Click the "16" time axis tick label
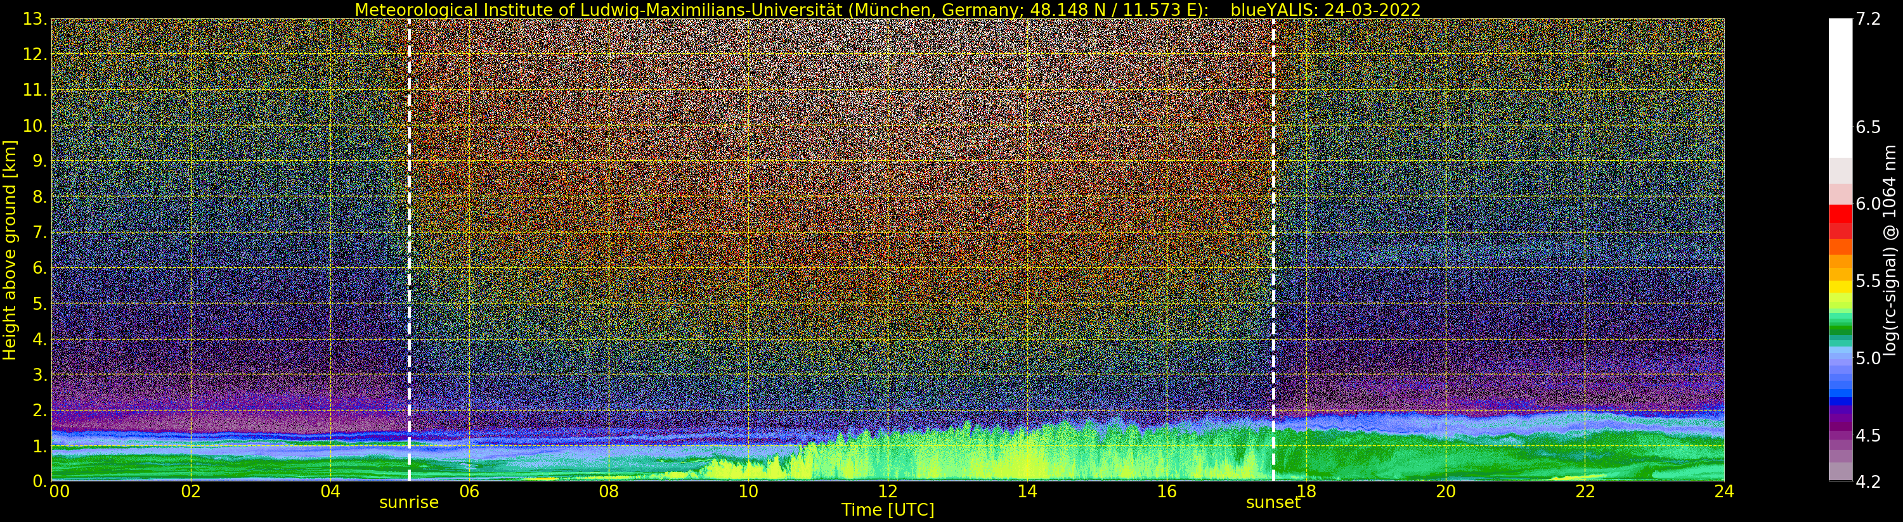The image size is (1903, 522). 1167,492
